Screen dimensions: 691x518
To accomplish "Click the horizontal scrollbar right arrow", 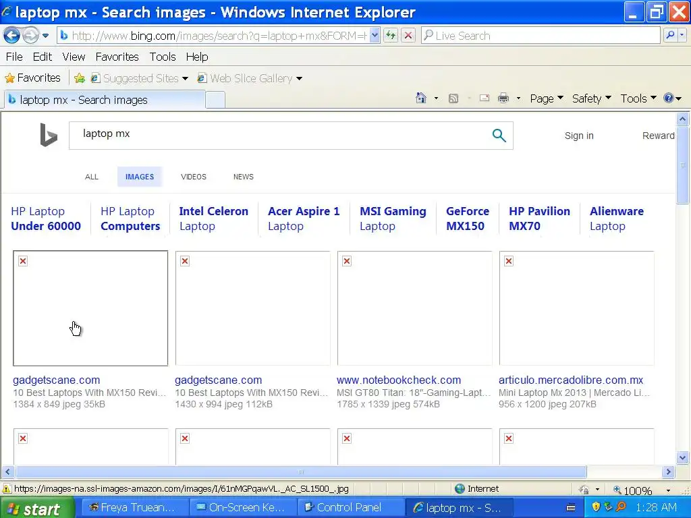I will coord(669,471).
